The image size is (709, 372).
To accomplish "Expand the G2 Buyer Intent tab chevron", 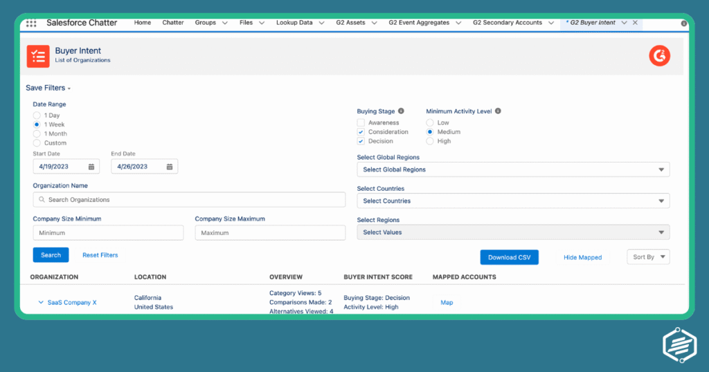I will [x=624, y=23].
